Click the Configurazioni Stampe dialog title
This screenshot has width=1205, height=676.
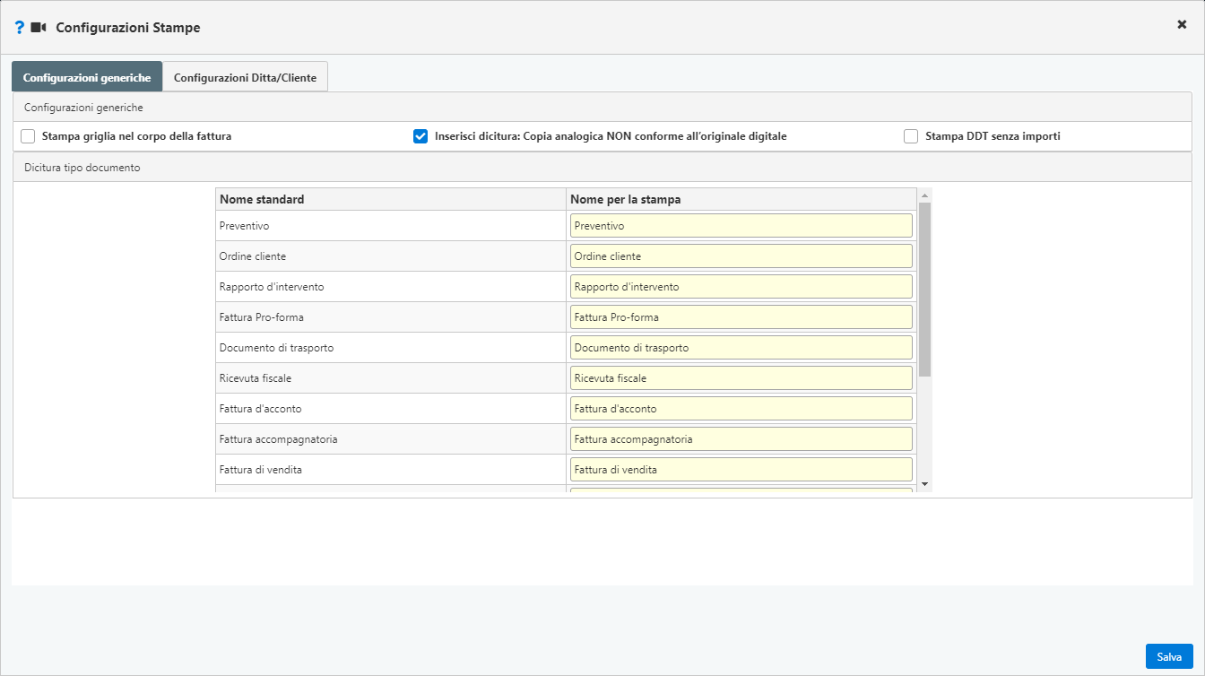[x=128, y=28]
